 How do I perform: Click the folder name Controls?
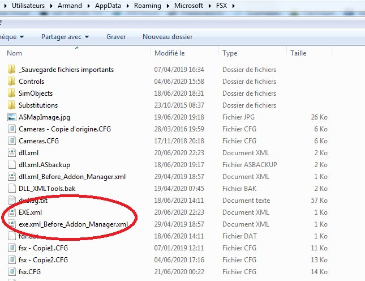(32, 82)
